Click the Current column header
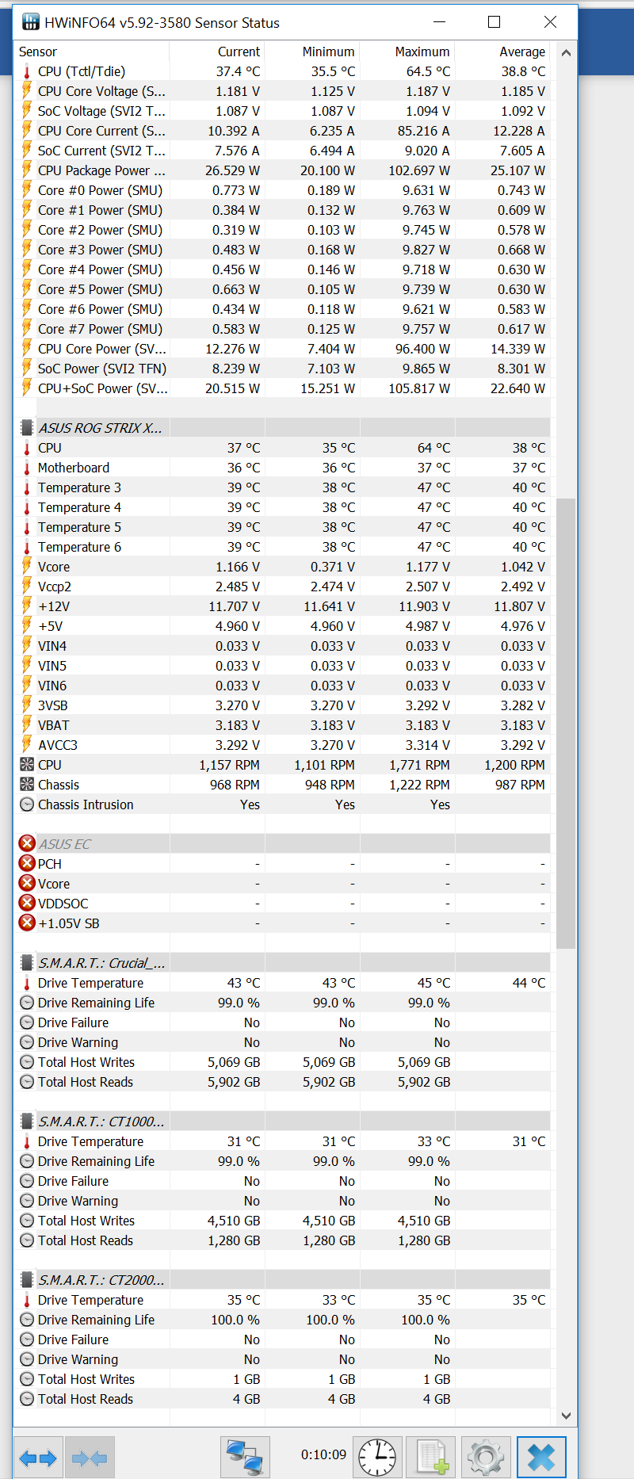 217,52
